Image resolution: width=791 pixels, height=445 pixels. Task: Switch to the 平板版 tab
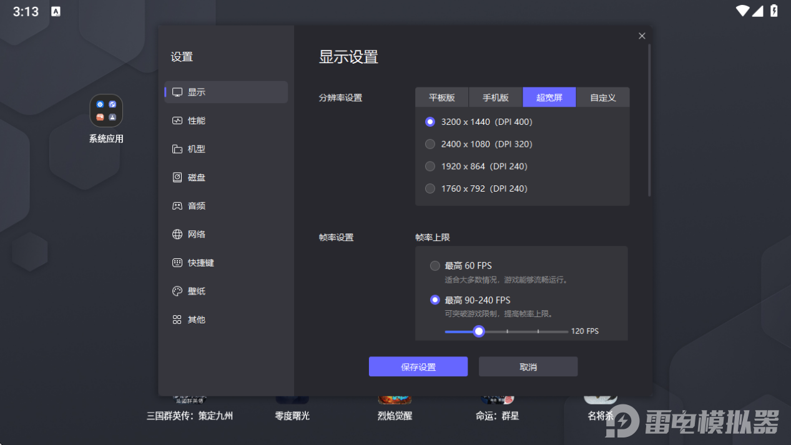point(442,97)
